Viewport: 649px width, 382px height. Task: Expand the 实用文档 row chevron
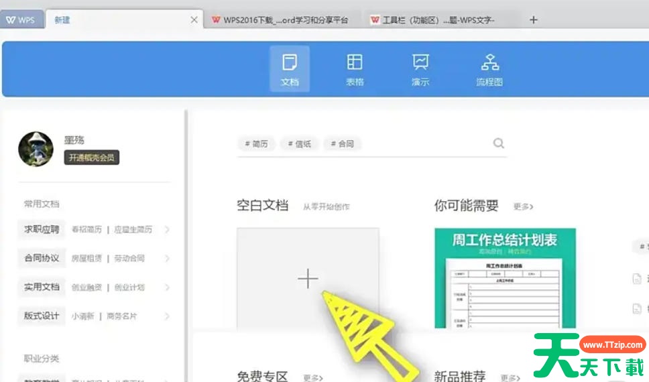(x=167, y=288)
